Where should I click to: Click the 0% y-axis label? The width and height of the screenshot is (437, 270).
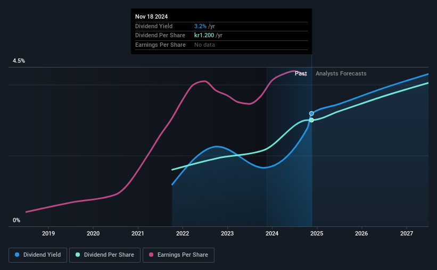point(17,220)
